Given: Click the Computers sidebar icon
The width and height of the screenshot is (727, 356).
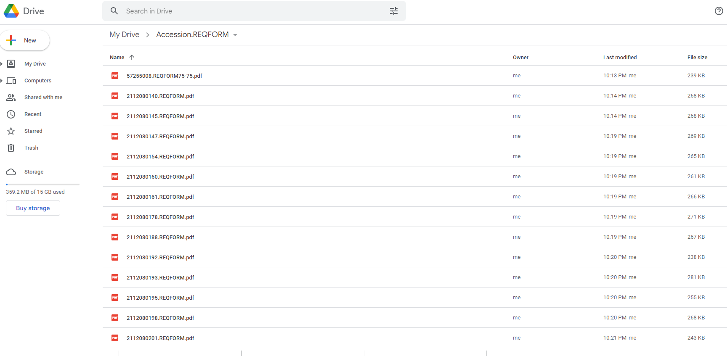Looking at the screenshot, I should point(11,81).
